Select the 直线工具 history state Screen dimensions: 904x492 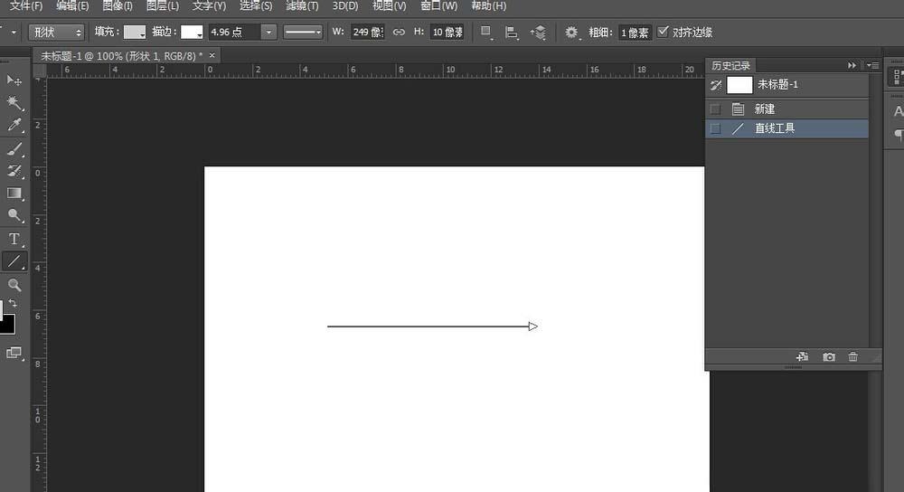[x=787, y=128]
